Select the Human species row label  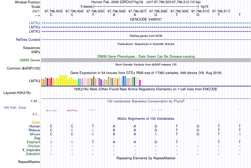tap(35, 126)
